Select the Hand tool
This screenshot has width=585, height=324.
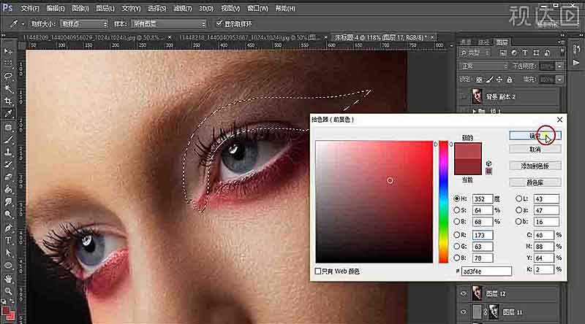pos(8,279)
